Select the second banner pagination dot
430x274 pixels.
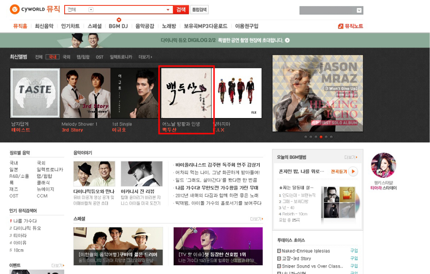pyautogui.click(x=311, y=137)
